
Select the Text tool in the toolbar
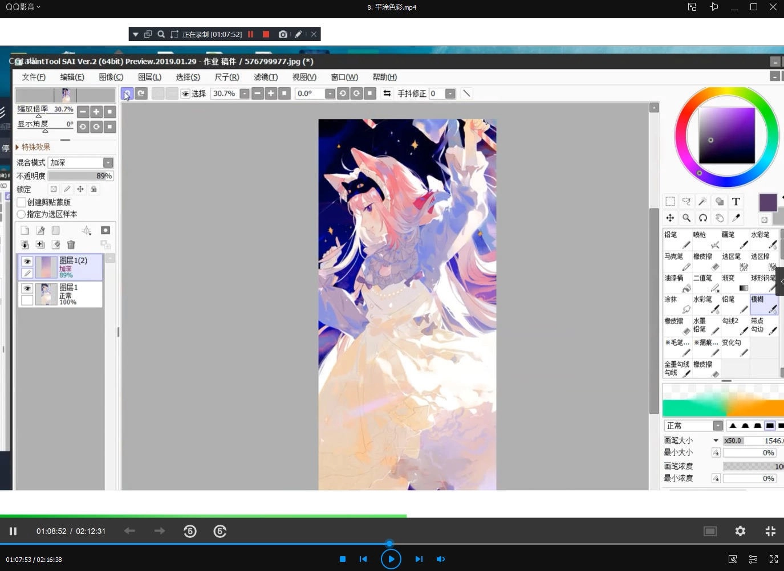pos(736,201)
